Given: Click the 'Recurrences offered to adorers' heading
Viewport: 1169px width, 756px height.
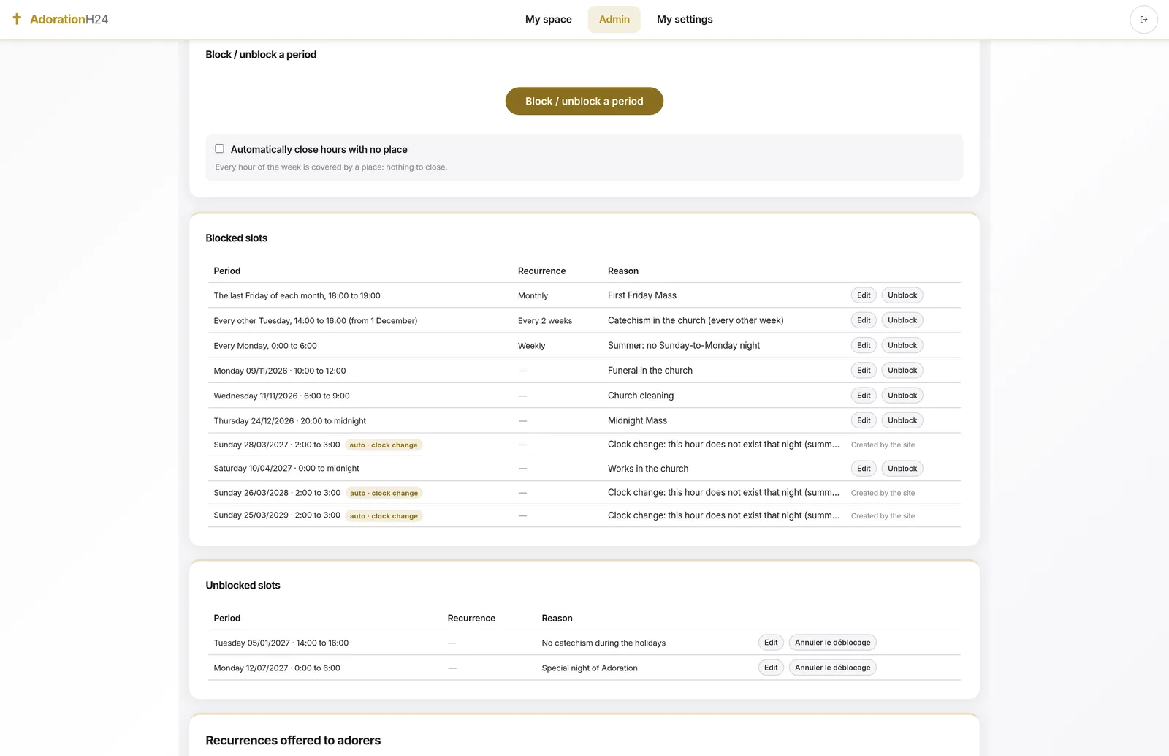Looking at the screenshot, I should click(293, 741).
